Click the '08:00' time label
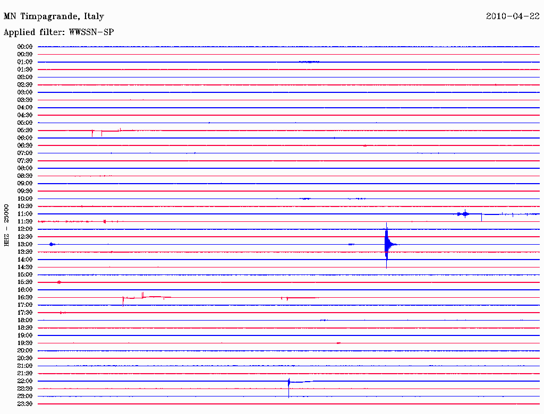The image size is (544, 414). pyautogui.click(x=25, y=168)
